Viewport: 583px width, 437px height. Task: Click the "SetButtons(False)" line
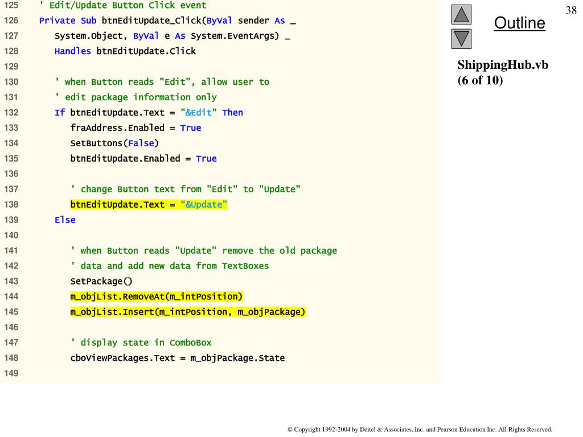(x=114, y=143)
